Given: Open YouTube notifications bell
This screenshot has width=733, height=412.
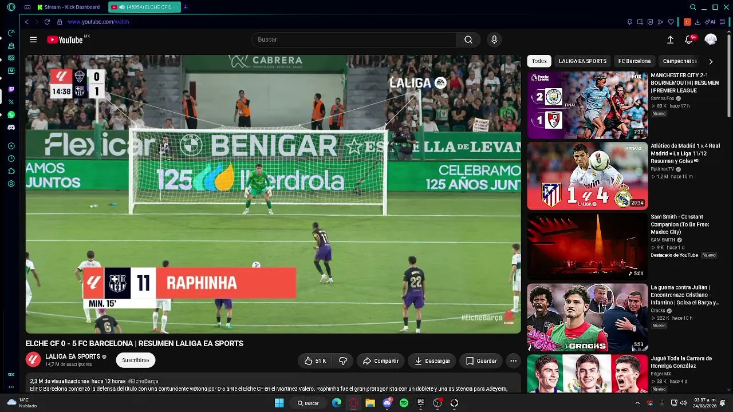Looking at the screenshot, I should click(x=689, y=39).
